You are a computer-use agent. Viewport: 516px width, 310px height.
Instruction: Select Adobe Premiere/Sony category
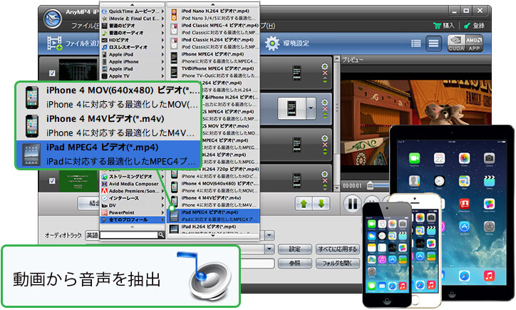coord(133,191)
